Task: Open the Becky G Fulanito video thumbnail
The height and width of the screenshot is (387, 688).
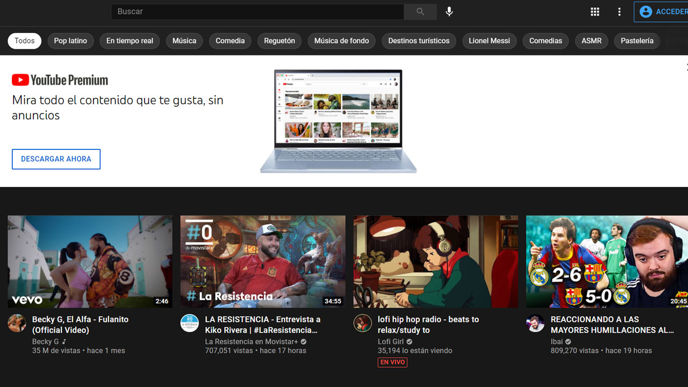Action: [x=90, y=262]
